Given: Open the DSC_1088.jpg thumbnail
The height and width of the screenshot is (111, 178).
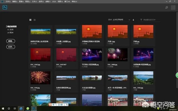Looking at the screenshot, I should (x=118, y=55).
